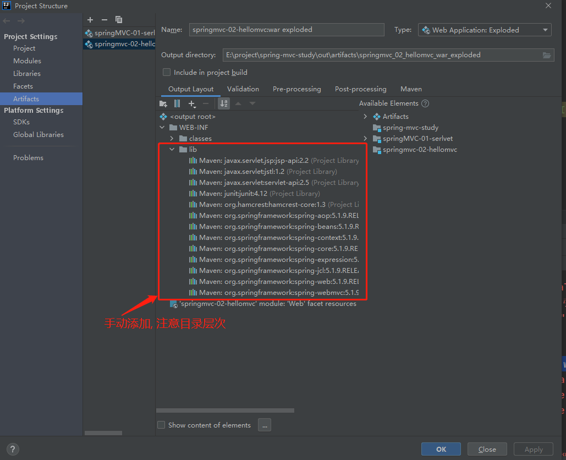
Task: Collapse the WEB-INF folder node
Action: (x=162, y=128)
